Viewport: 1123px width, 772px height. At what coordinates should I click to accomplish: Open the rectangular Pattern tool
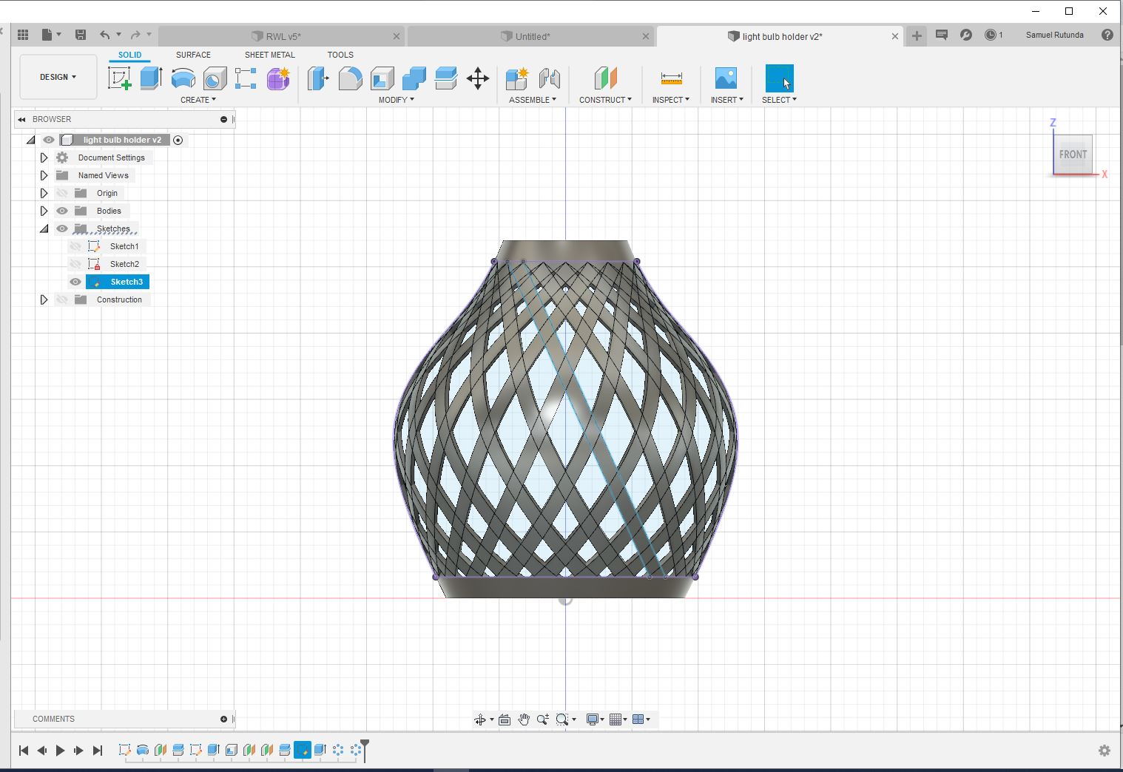tap(246, 78)
